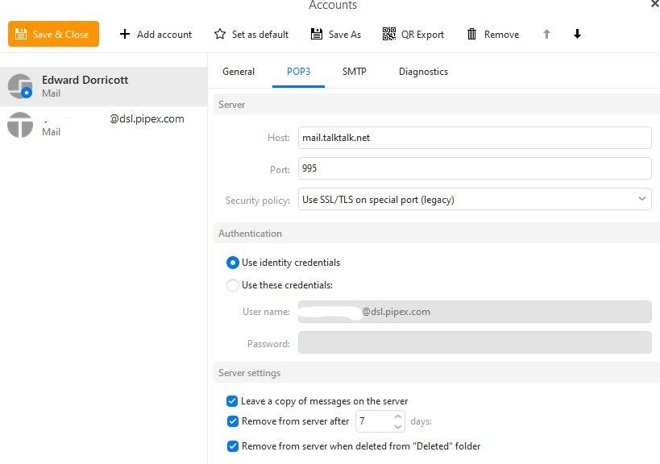Viewport: 660px width, 464px height.
Task: Click the Host field mail.talktalk.net
Action: pyautogui.click(x=475, y=138)
